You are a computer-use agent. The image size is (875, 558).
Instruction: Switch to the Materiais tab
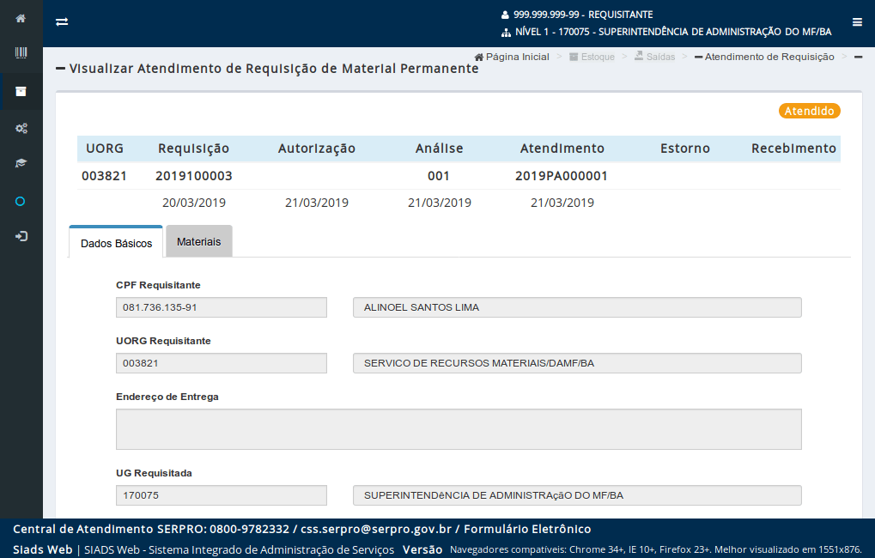[x=198, y=241]
